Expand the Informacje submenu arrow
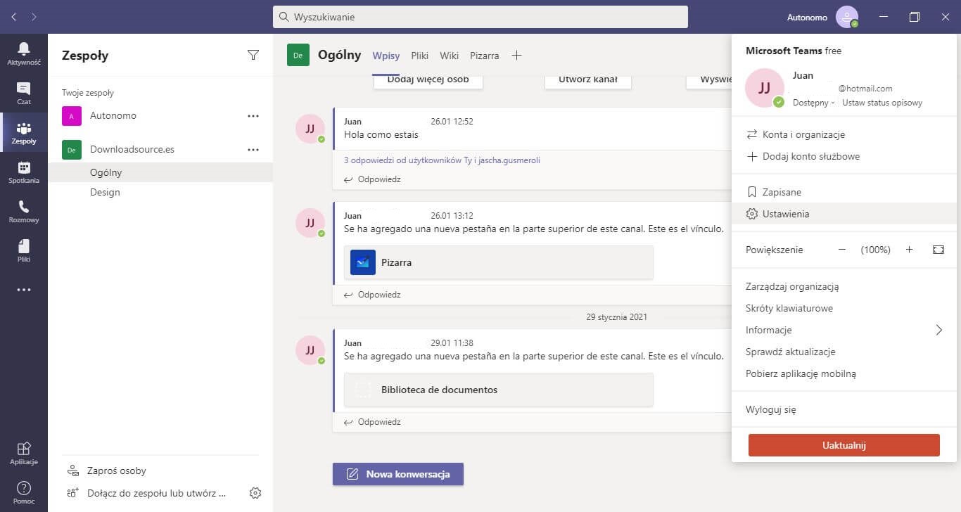961x512 pixels. (938, 330)
